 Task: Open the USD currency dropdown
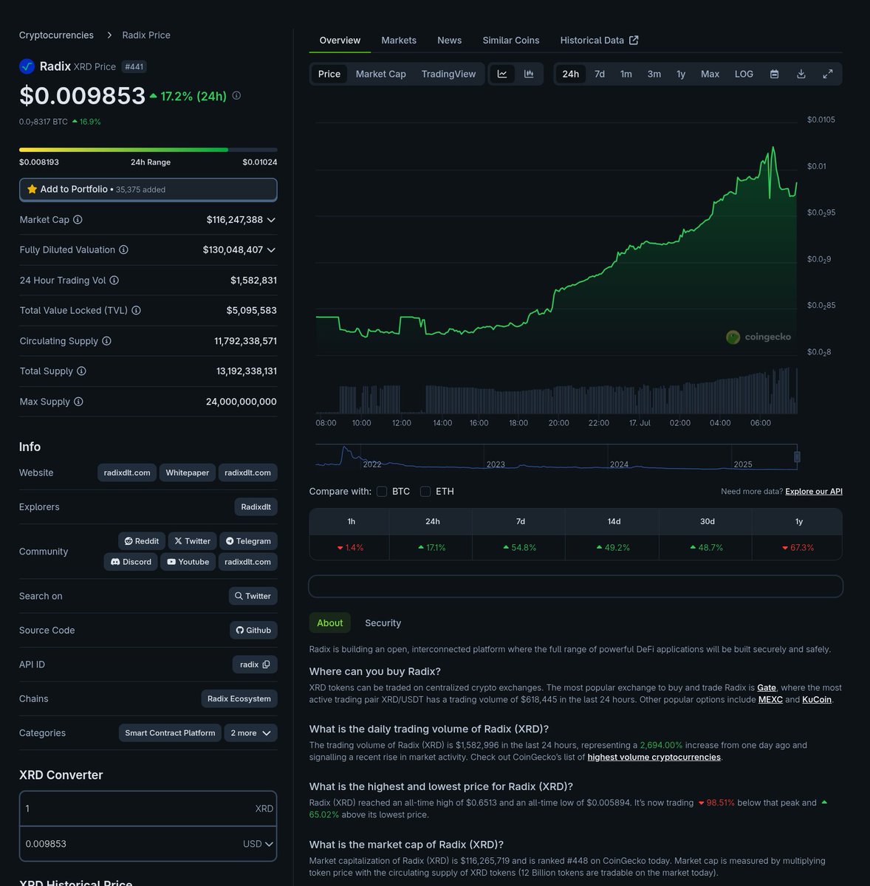(x=258, y=844)
